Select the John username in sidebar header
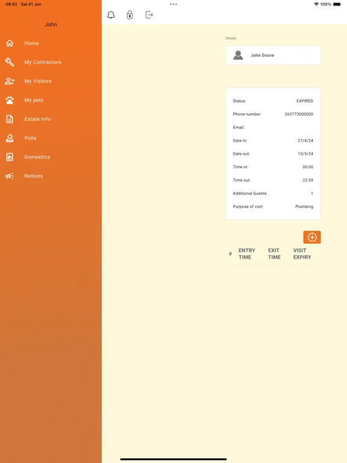 (x=51, y=25)
